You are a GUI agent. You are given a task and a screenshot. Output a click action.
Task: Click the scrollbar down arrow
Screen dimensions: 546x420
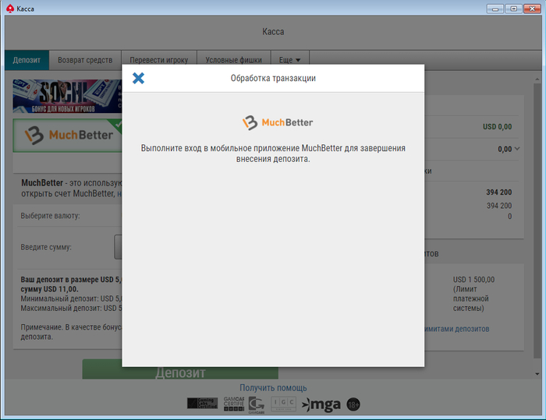point(537,374)
